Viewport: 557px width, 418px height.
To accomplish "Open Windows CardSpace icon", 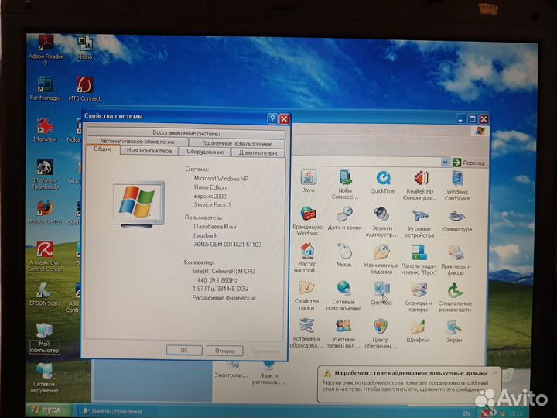I will click(x=457, y=185).
